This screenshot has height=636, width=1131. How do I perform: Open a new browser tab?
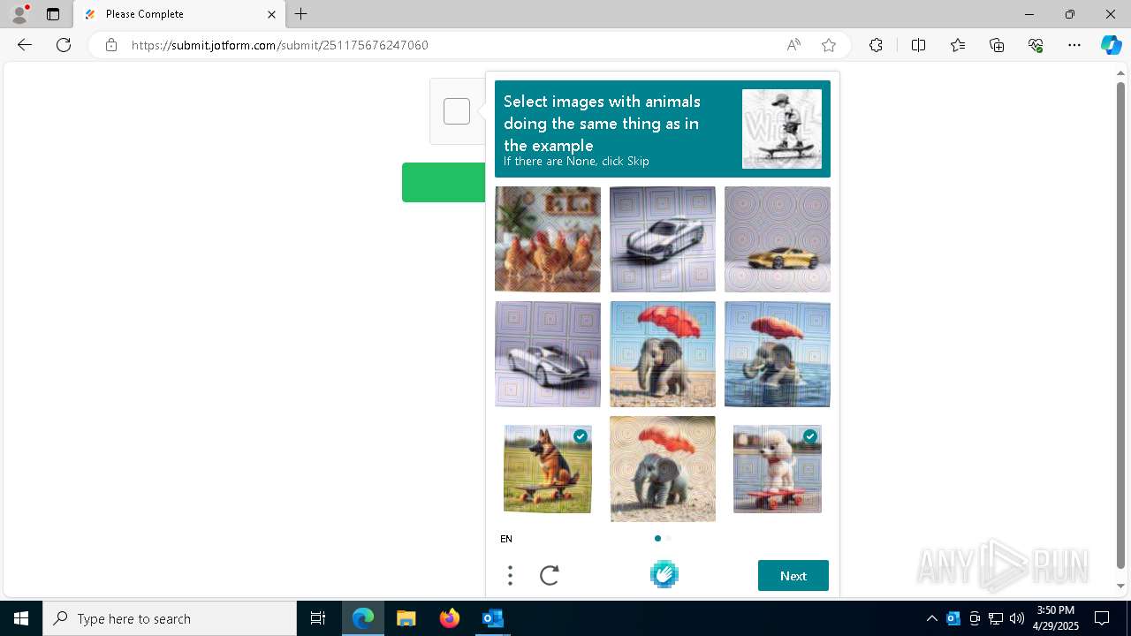point(301,14)
